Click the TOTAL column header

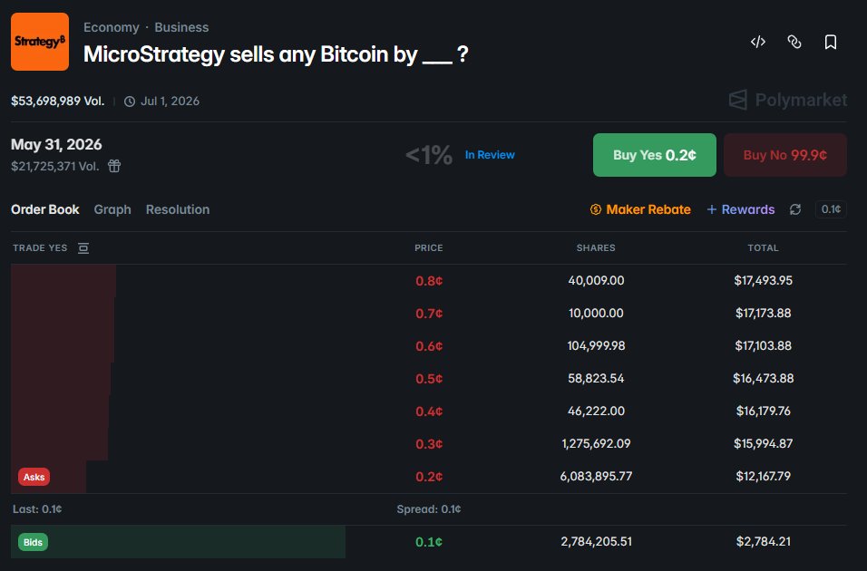point(763,247)
